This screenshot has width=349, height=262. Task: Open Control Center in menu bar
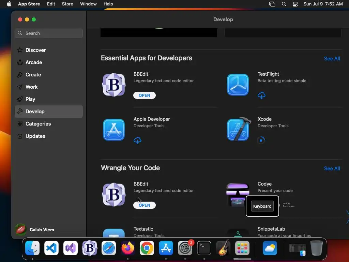[x=295, y=4]
